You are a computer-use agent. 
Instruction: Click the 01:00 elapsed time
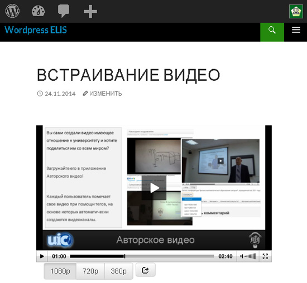tap(59, 256)
